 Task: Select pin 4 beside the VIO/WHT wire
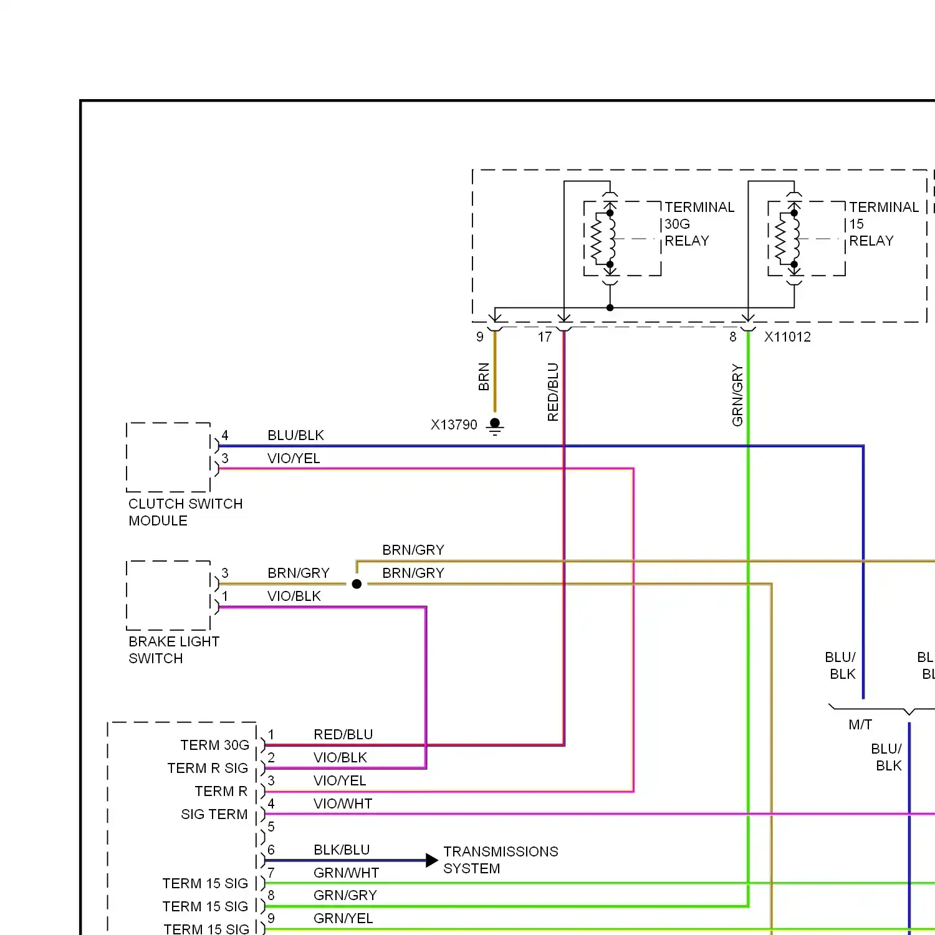(x=271, y=803)
